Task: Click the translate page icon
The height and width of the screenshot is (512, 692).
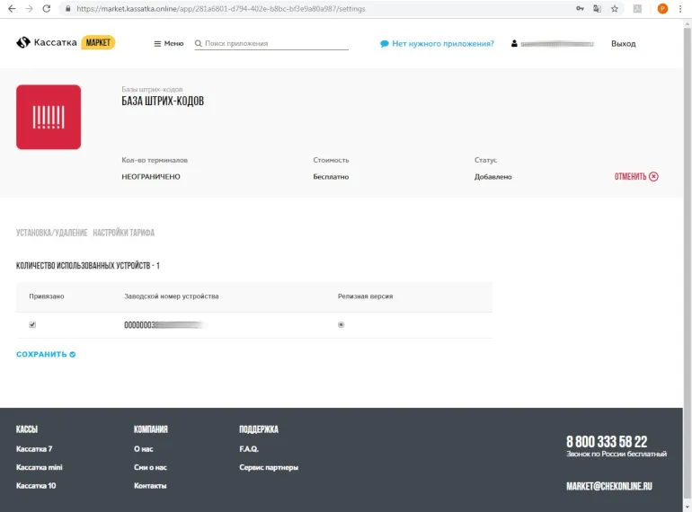Action: click(597, 8)
